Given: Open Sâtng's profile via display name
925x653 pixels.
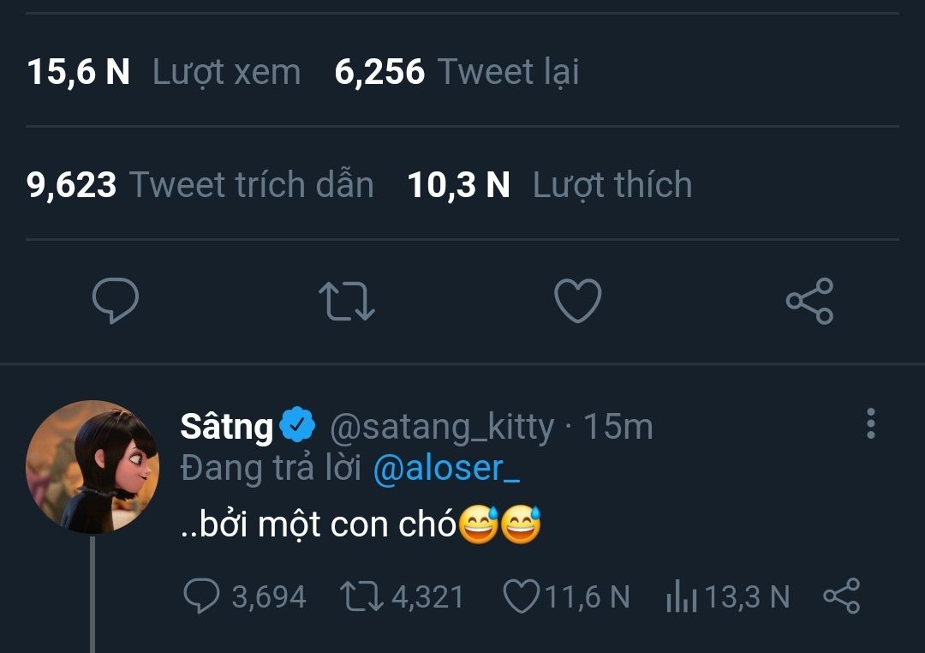Looking at the screenshot, I should 227,426.
